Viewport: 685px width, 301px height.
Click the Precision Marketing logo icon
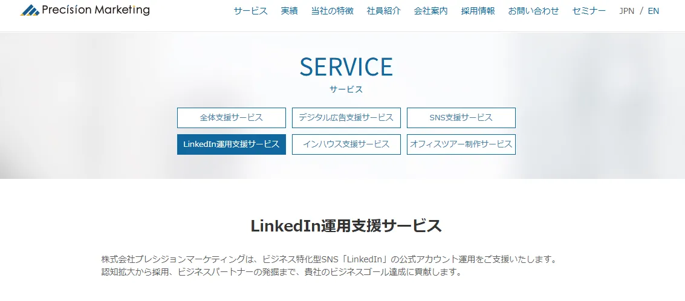click(30, 10)
